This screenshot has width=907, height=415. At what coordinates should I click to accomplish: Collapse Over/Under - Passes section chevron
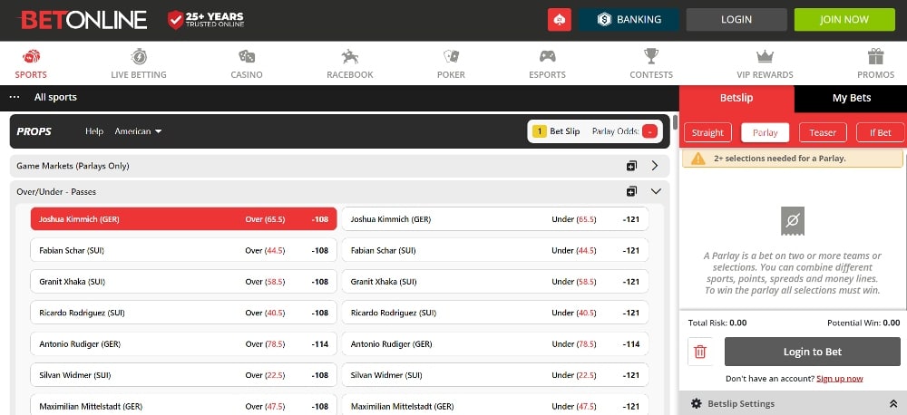(656, 191)
